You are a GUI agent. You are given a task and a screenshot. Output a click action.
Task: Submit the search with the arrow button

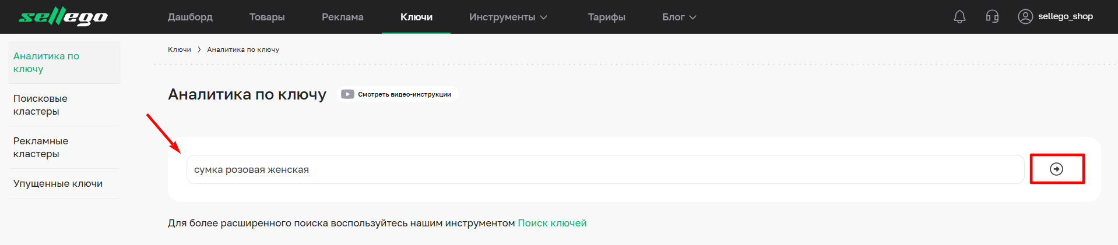(1056, 169)
